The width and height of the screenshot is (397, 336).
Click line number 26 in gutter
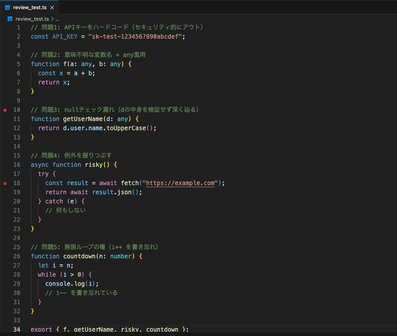[x=17, y=256]
